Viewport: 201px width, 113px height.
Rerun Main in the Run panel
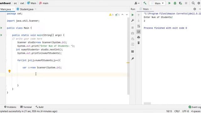[133, 15]
